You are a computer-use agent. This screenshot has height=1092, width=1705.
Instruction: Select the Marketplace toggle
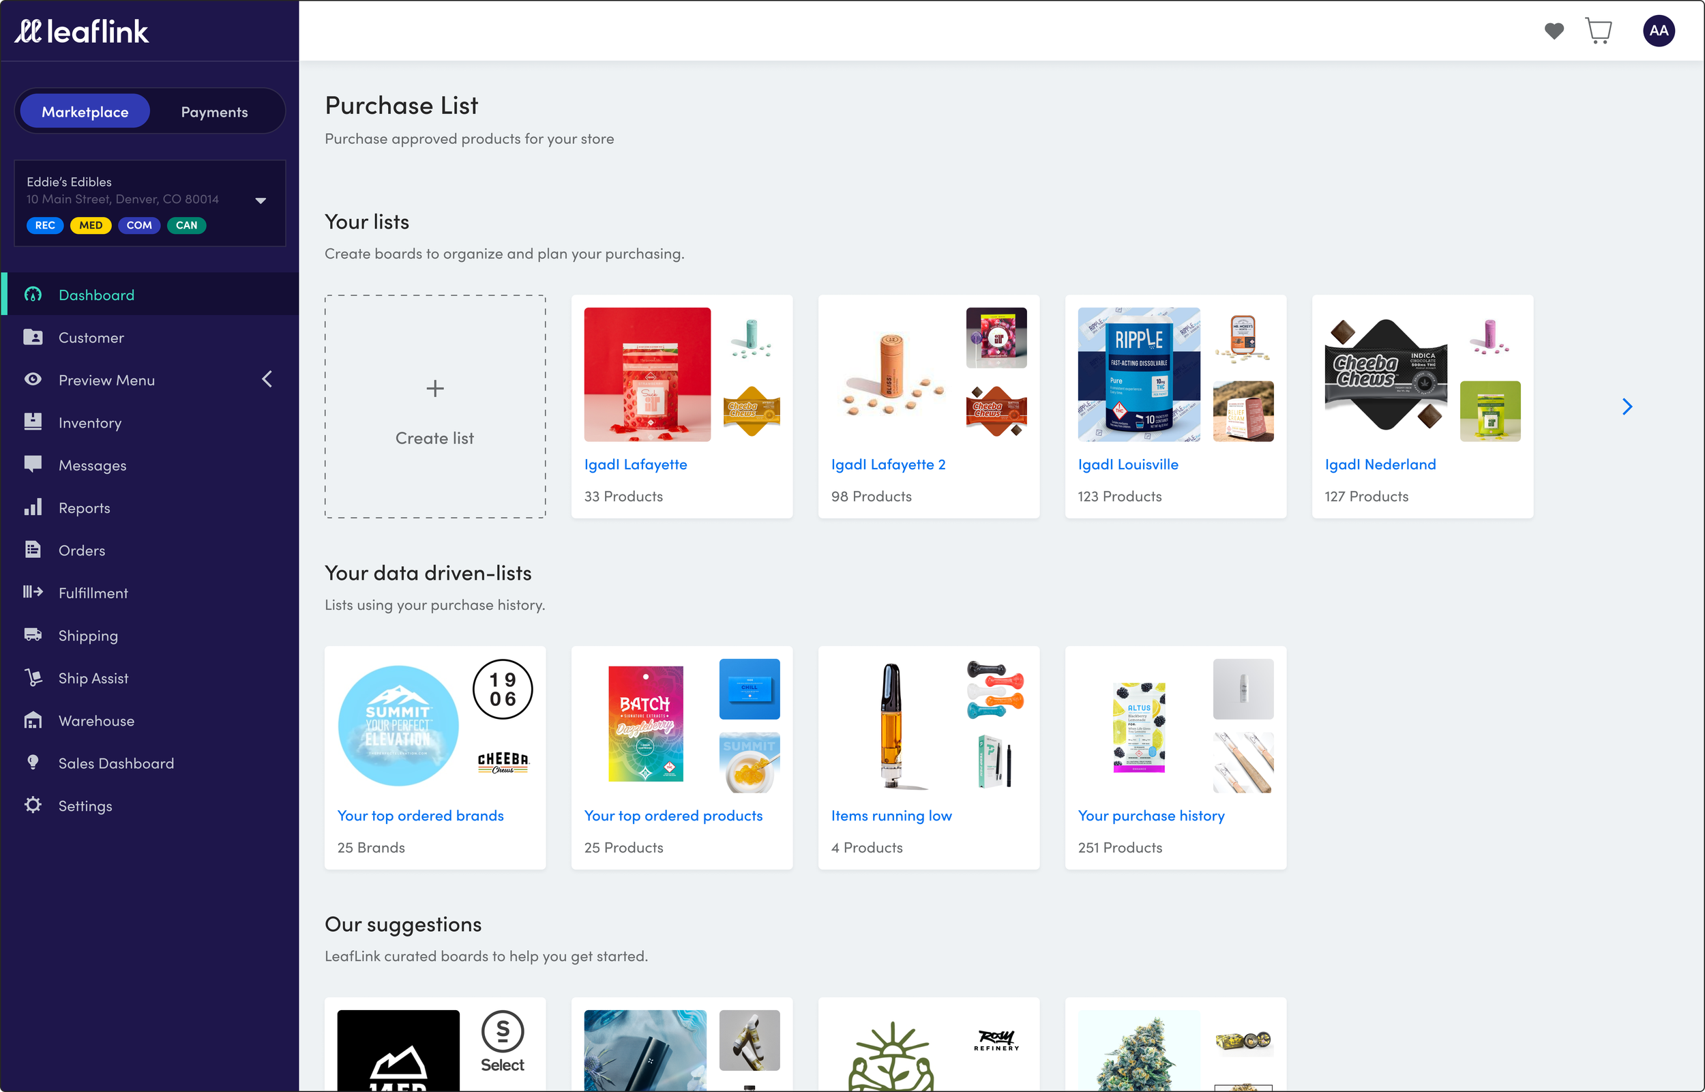click(85, 111)
